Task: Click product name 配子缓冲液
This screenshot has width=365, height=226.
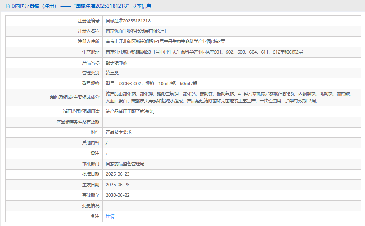Action: 116,63
